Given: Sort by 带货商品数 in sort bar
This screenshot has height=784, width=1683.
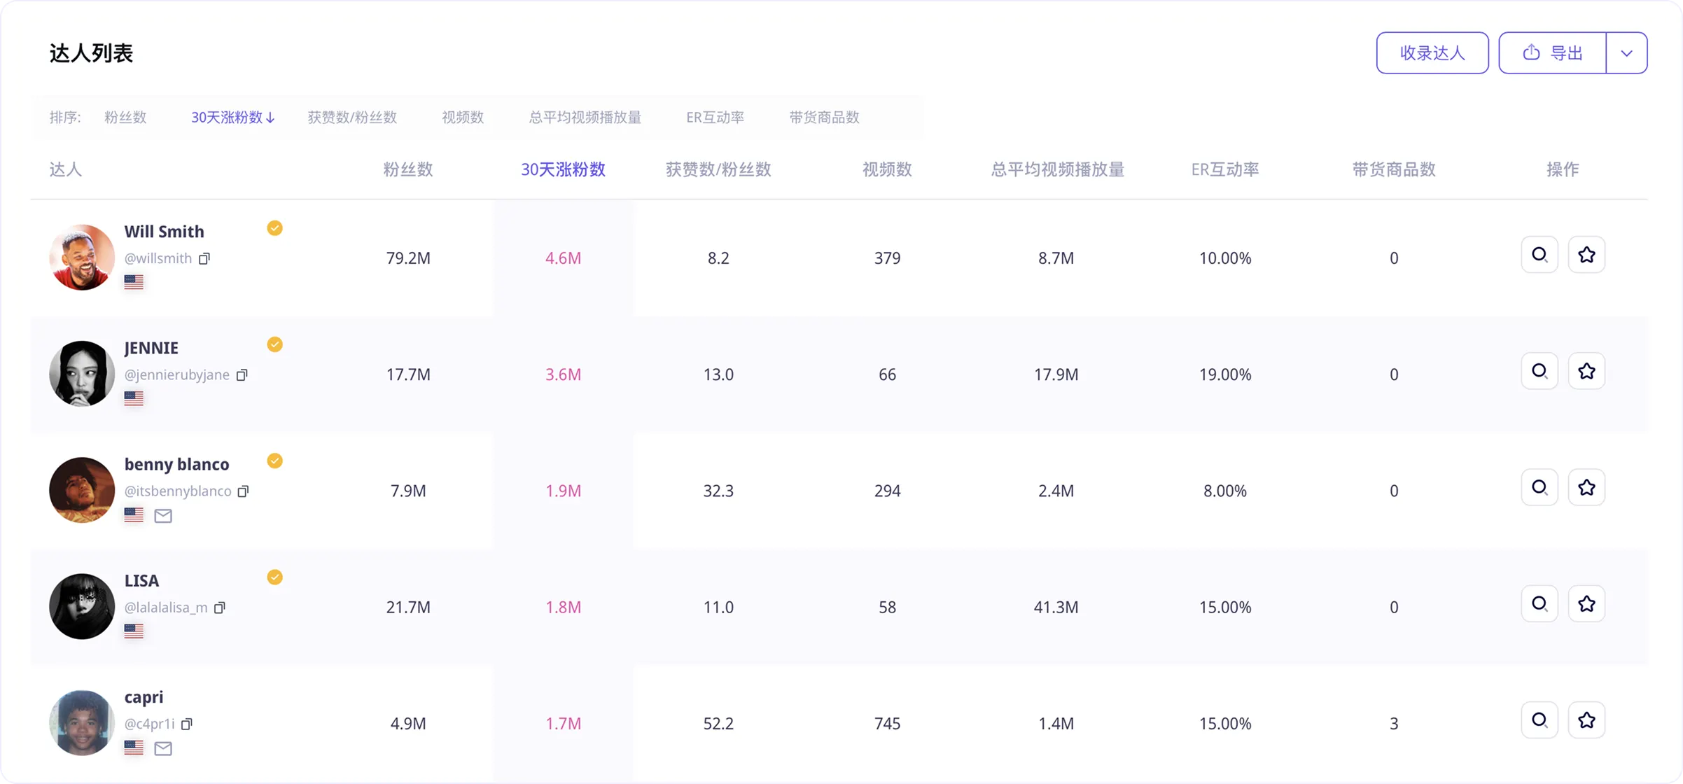Looking at the screenshot, I should (x=824, y=118).
